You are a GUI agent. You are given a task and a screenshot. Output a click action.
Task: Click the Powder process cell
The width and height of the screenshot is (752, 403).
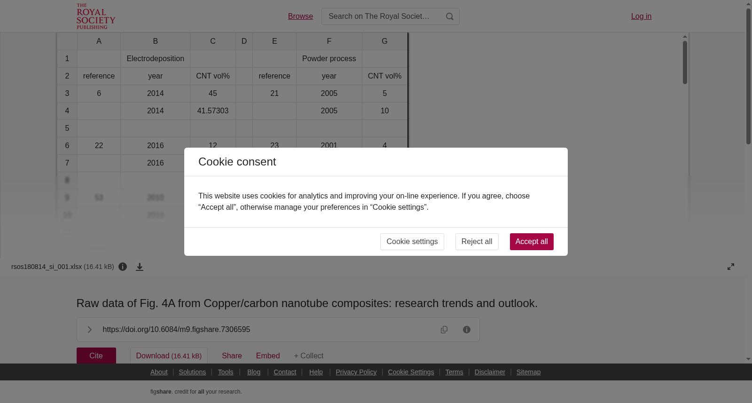[x=329, y=59]
